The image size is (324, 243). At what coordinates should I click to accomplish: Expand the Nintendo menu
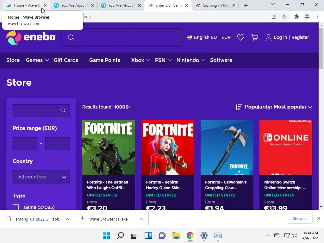click(x=191, y=60)
